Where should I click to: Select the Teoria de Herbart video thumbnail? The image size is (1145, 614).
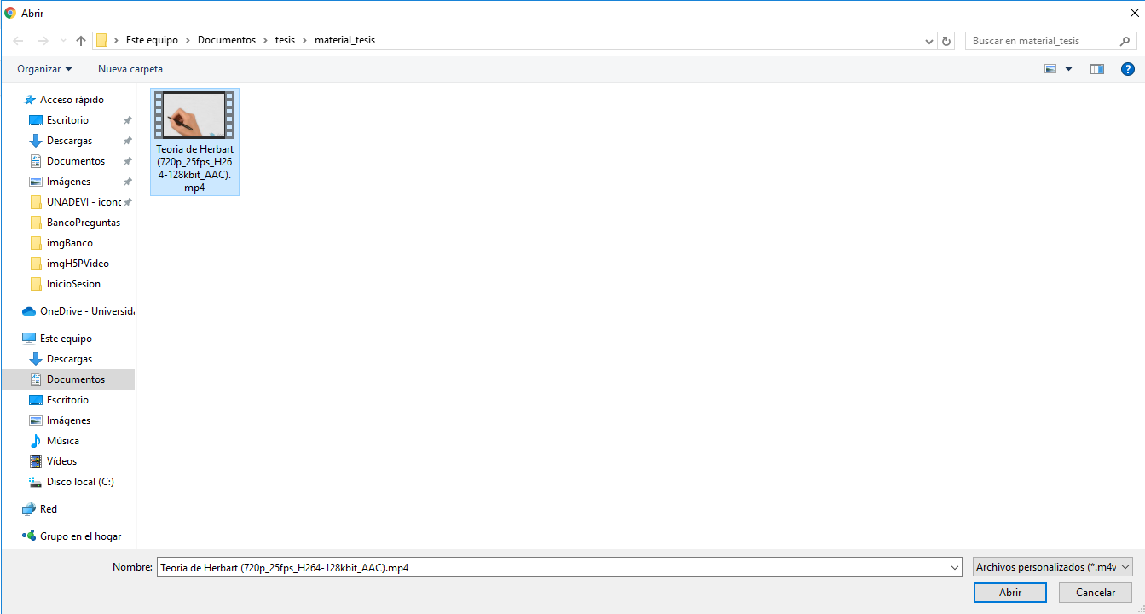[194, 116]
